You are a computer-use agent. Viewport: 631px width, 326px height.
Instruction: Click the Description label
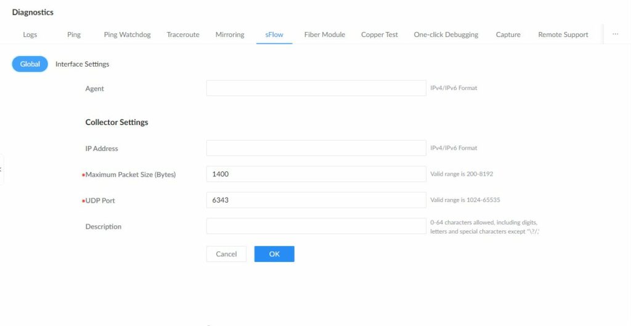[103, 227]
